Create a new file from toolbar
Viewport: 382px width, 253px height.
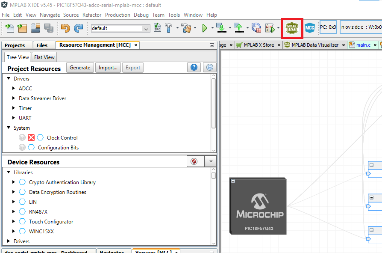point(10,28)
